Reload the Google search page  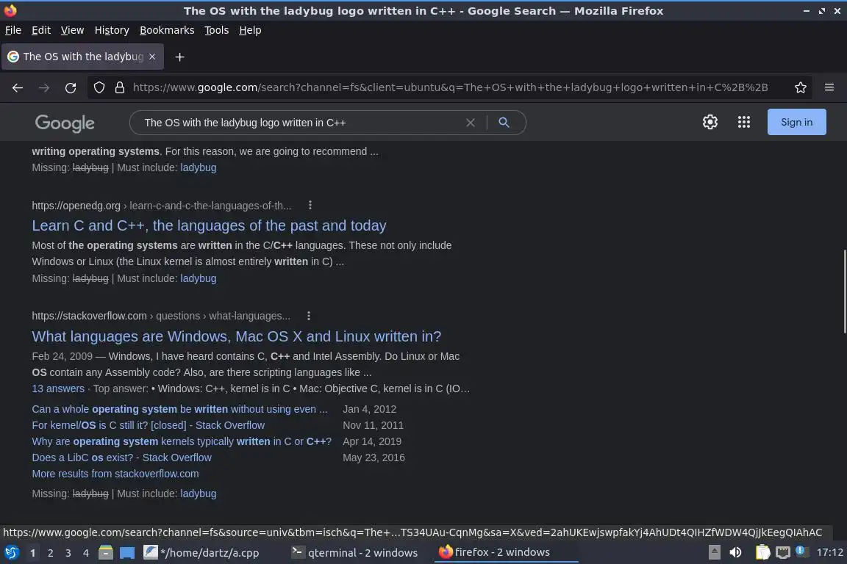click(x=71, y=88)
